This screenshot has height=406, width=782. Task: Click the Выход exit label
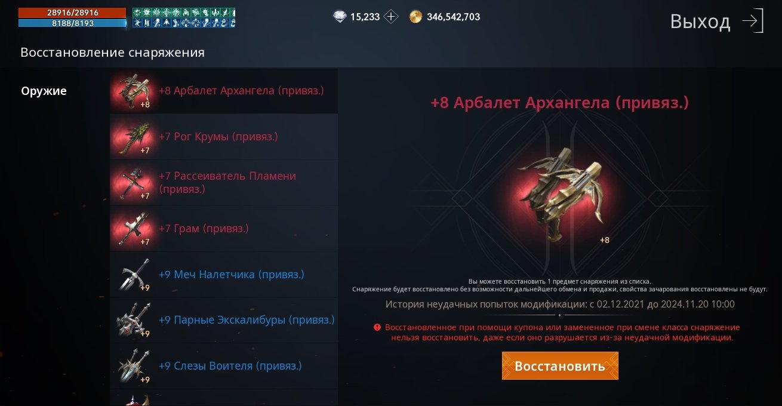700,21
